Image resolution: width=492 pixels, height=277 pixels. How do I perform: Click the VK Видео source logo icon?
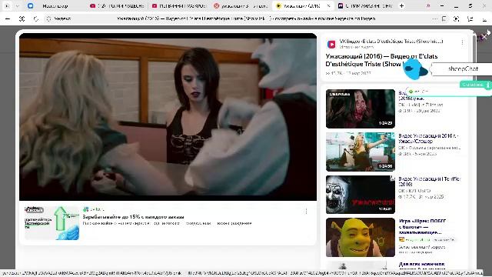[x=331, y=45]
